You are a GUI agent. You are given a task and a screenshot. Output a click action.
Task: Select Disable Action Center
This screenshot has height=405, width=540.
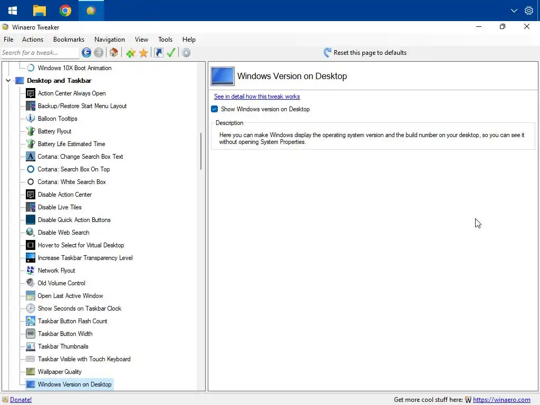pyautogui.click(x=65, y=195)
